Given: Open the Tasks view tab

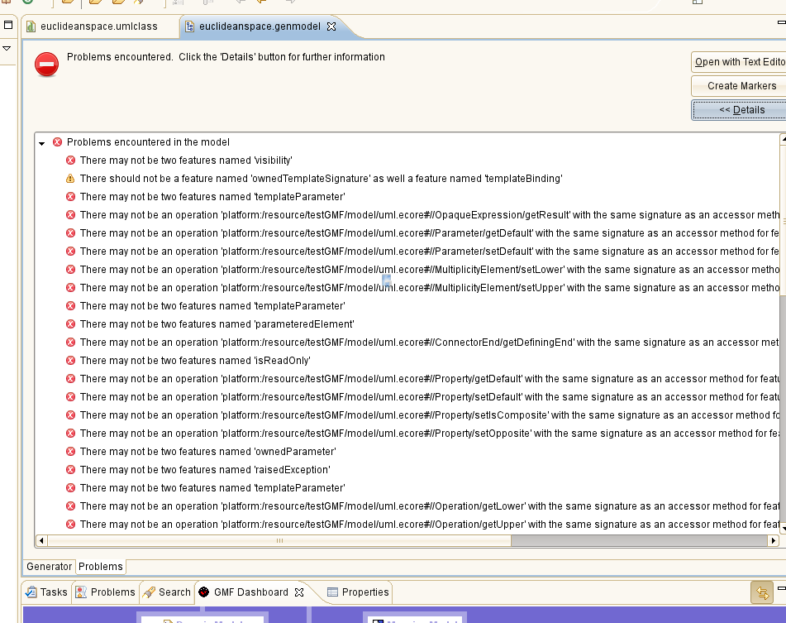Looking at the screenshot, I should pyautogui.click(x=46, y=592).
